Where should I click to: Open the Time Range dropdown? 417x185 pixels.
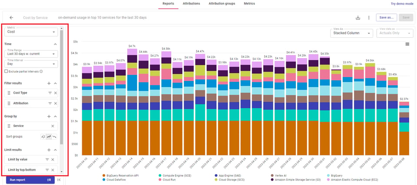pos(31,54)
